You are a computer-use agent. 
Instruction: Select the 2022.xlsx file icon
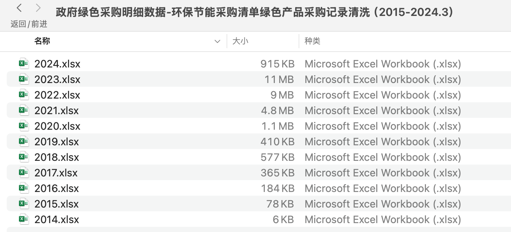24,95
